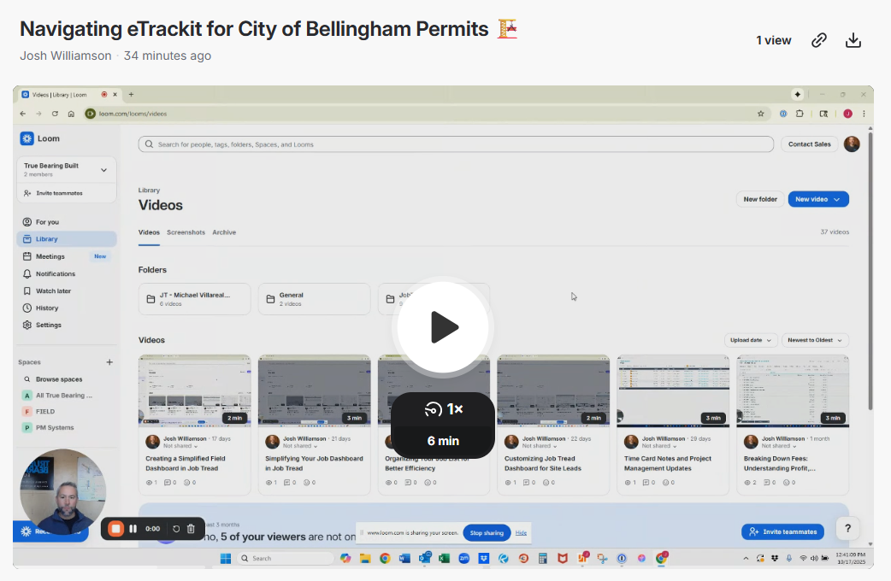Image resolution: width=891 pixels, height=581 pixels.
Task: Open Notifications bell in the Loom sidebar
Action: 28,273
